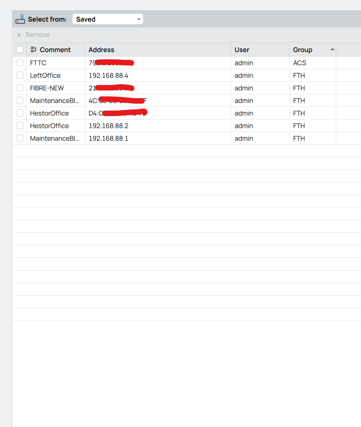Check the checkbox next to address 192.168.88.2
This screenshot has width=361, height=427.
(x=19, y=125)
